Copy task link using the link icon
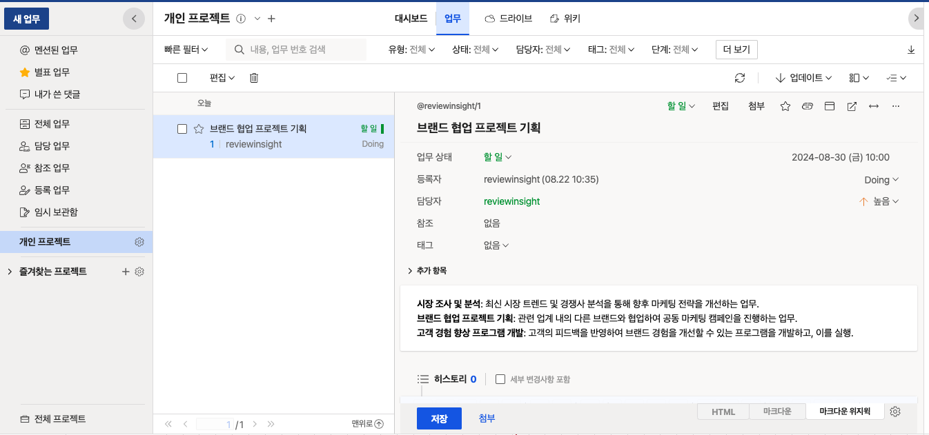Image resolution: width=929 pixels, height=435 pixels. (x=807, y=106)
